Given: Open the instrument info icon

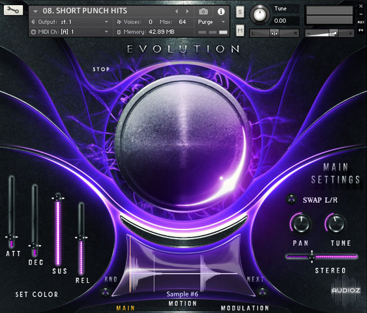Looking at the screenshot, I should coord(221,12).
